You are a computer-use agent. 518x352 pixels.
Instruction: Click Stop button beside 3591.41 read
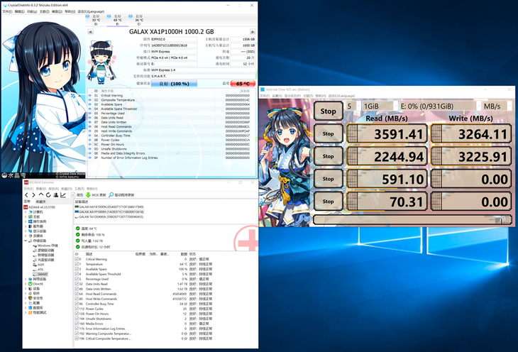click(x=328, y=134)
